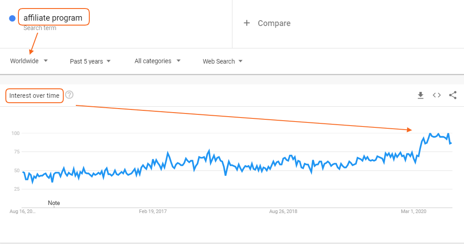
Task: Open the Web Search type dropdown
Action: [223, 61]
